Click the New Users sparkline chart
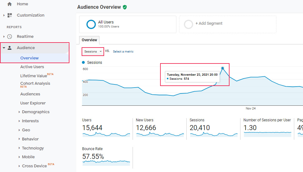This screenshot has height=172, width=303. tap(160, 134)
